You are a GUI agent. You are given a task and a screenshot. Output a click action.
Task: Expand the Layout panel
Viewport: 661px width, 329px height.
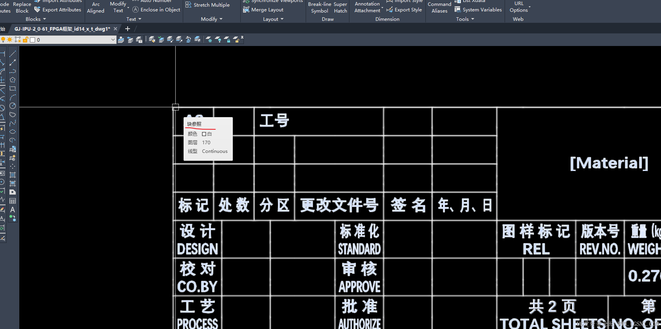point(273,19)
